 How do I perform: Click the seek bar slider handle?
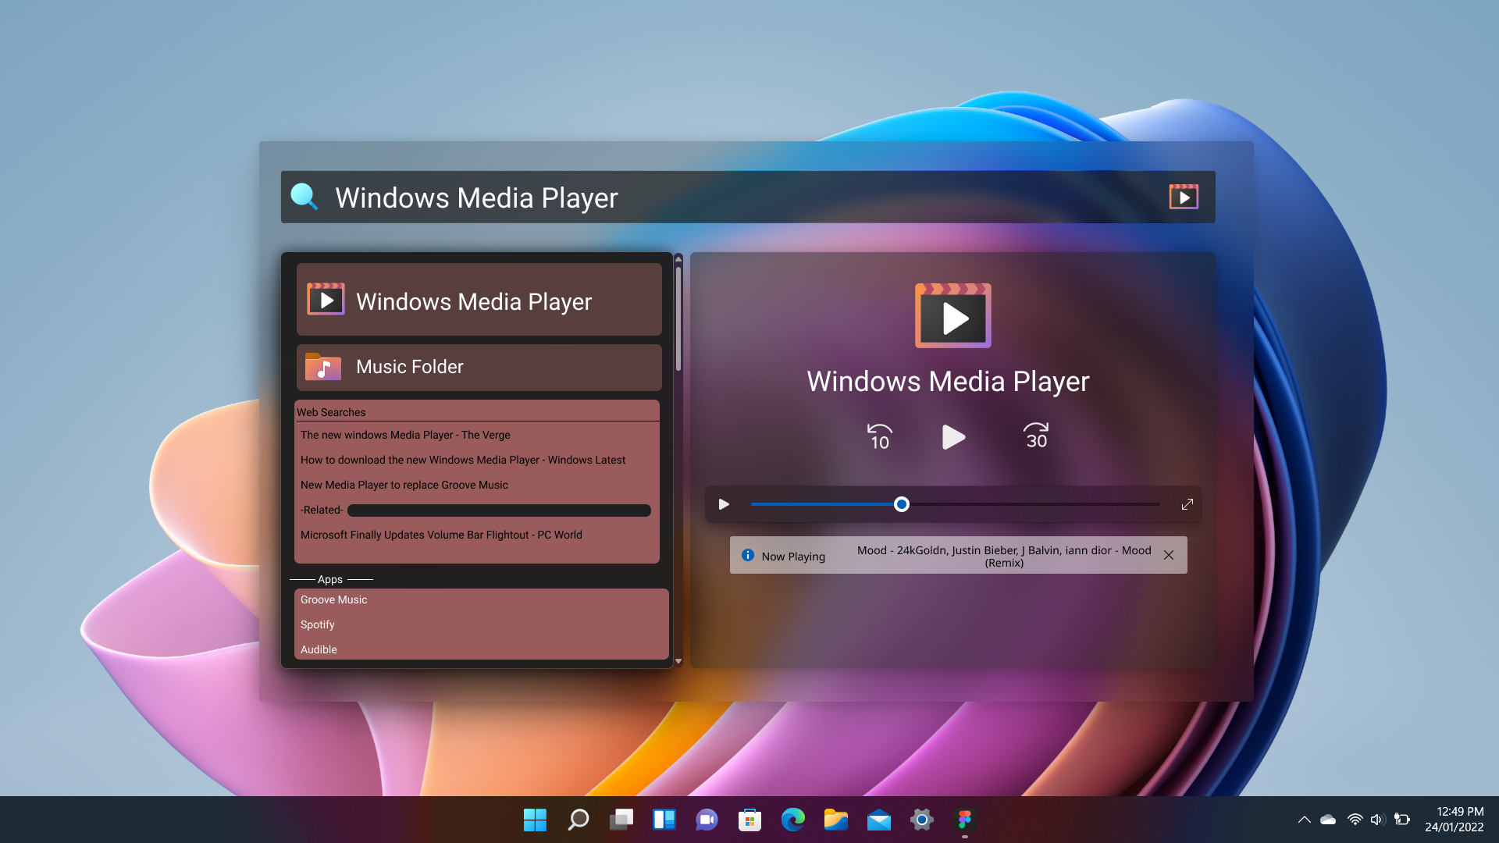(902, 504)
